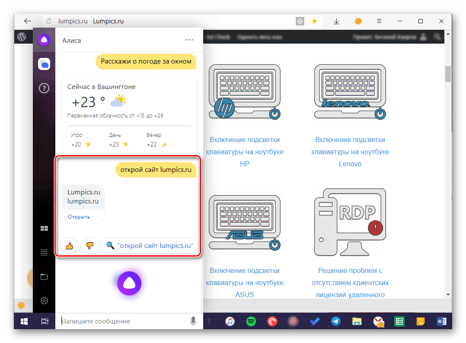Open the three-dots menu next to Алиса
This screenshot has height=343, width=466.
pyautogui.click(x=189, y=40)
